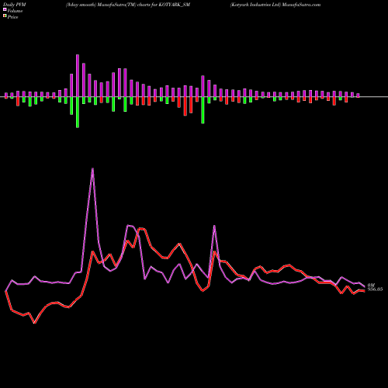
Task: Click the lowest dip of the red price line
Action: (x=34, y=323)
